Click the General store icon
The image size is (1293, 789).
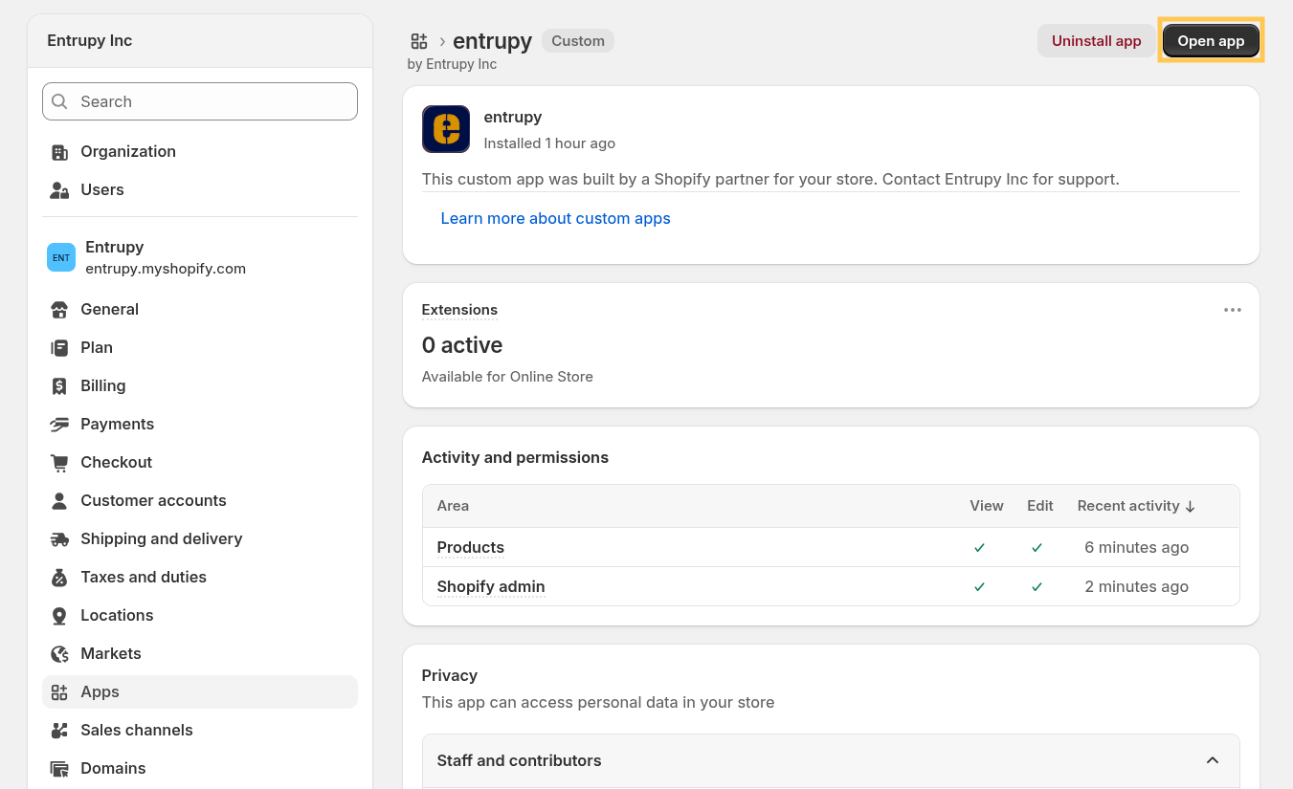coord(59,310)
